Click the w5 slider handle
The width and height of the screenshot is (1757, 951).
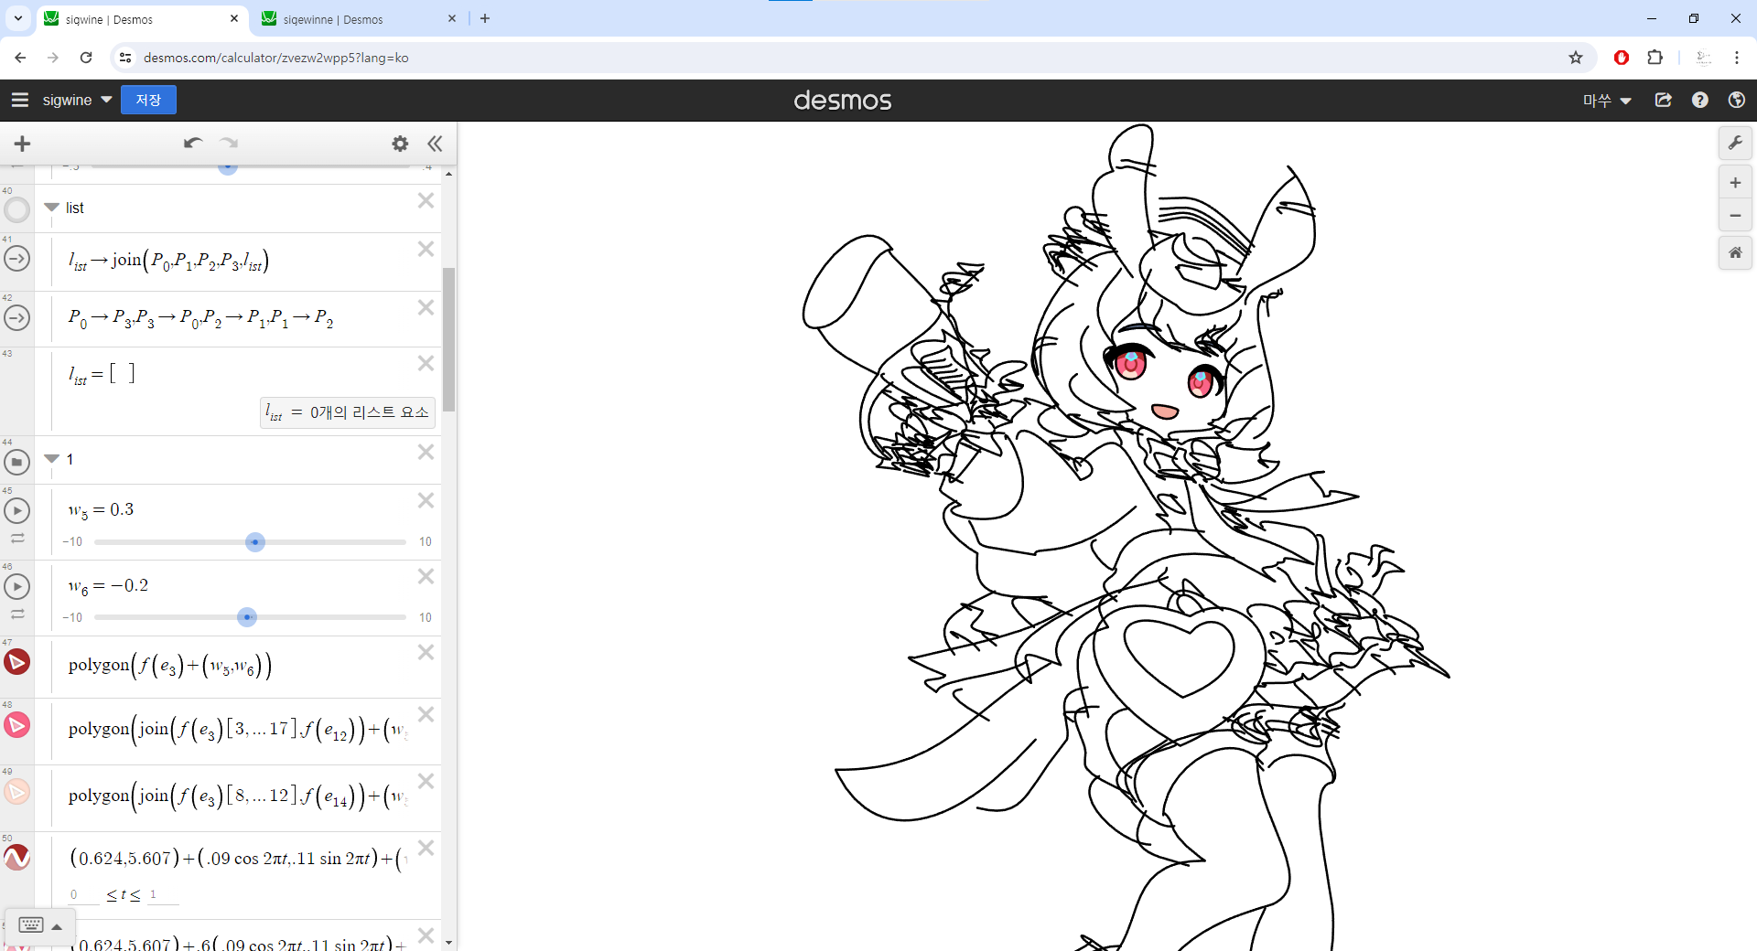[x=255, y=542]
